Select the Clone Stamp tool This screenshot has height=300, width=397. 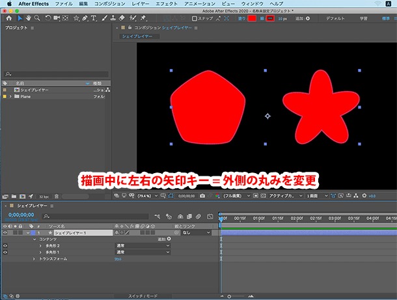(x=113, y=18)
